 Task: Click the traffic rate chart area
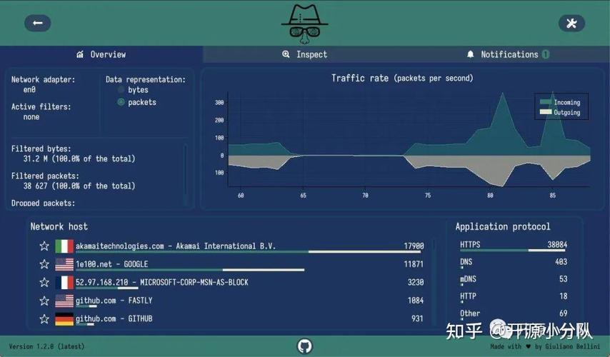pyautogui.click(x=409, y=140)
